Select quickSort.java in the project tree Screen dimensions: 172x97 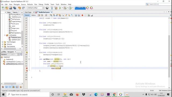16,40
